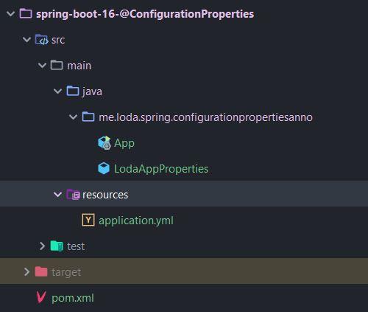368x312 pixels.
Task: Expand the target folder chevron
Action: (26, 271)
